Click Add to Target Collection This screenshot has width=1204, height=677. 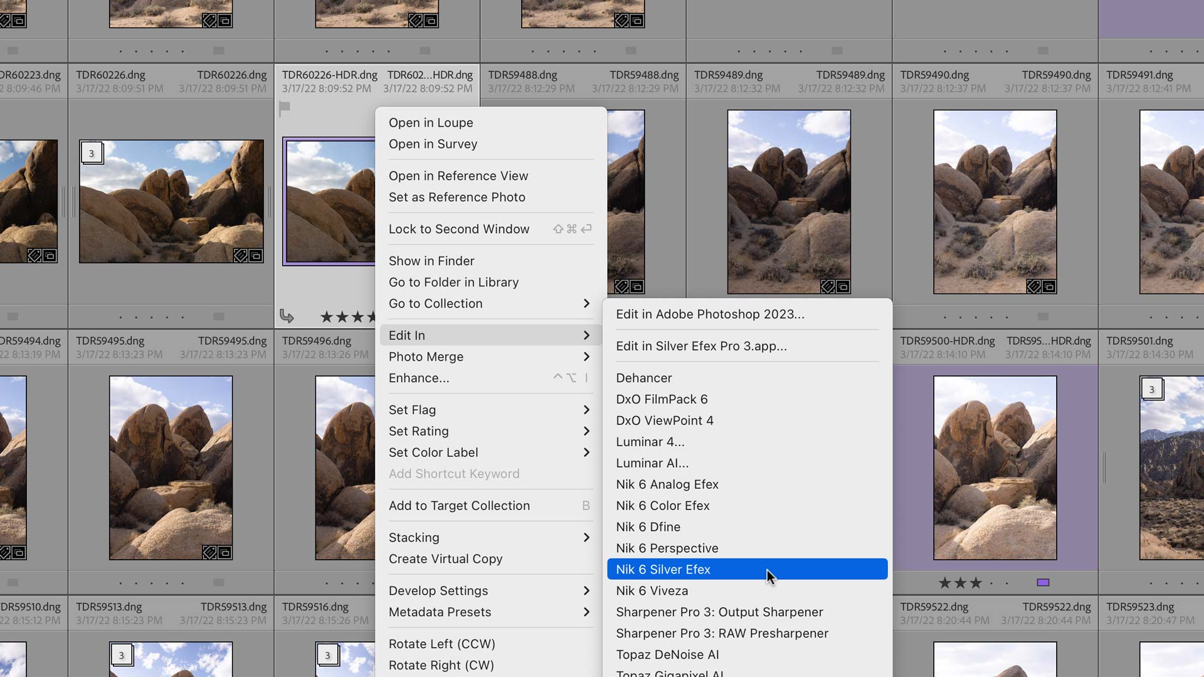click(x=459, y=505)
